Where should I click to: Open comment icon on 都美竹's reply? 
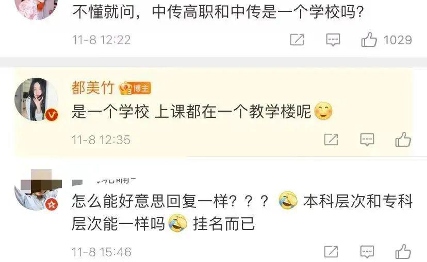point(367,139)
